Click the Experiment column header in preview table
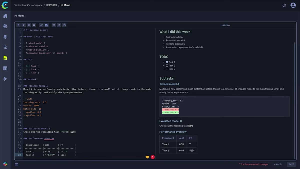Screen dimensions: 300x169 pos(168,138)
